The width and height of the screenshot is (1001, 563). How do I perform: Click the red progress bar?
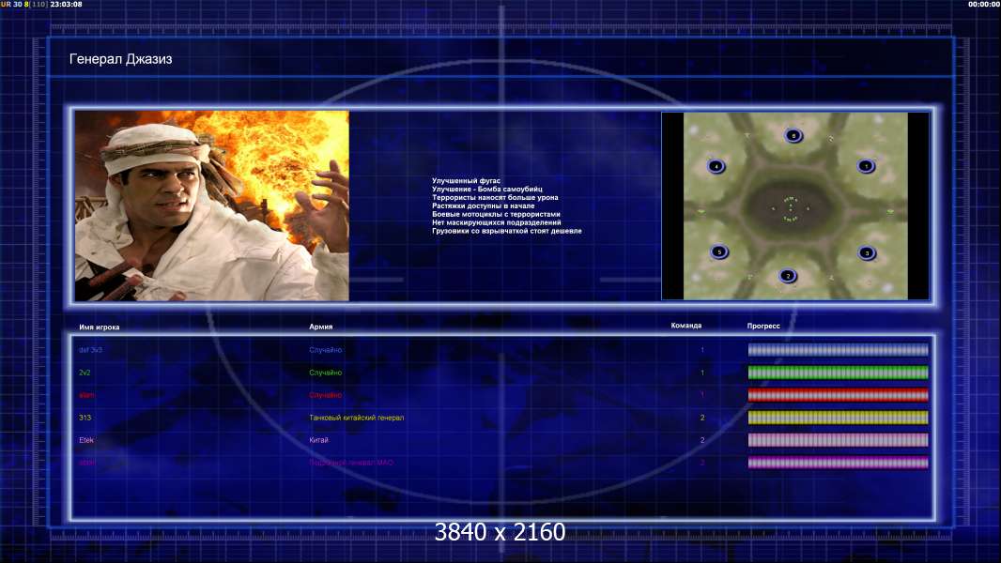(838, 395)
